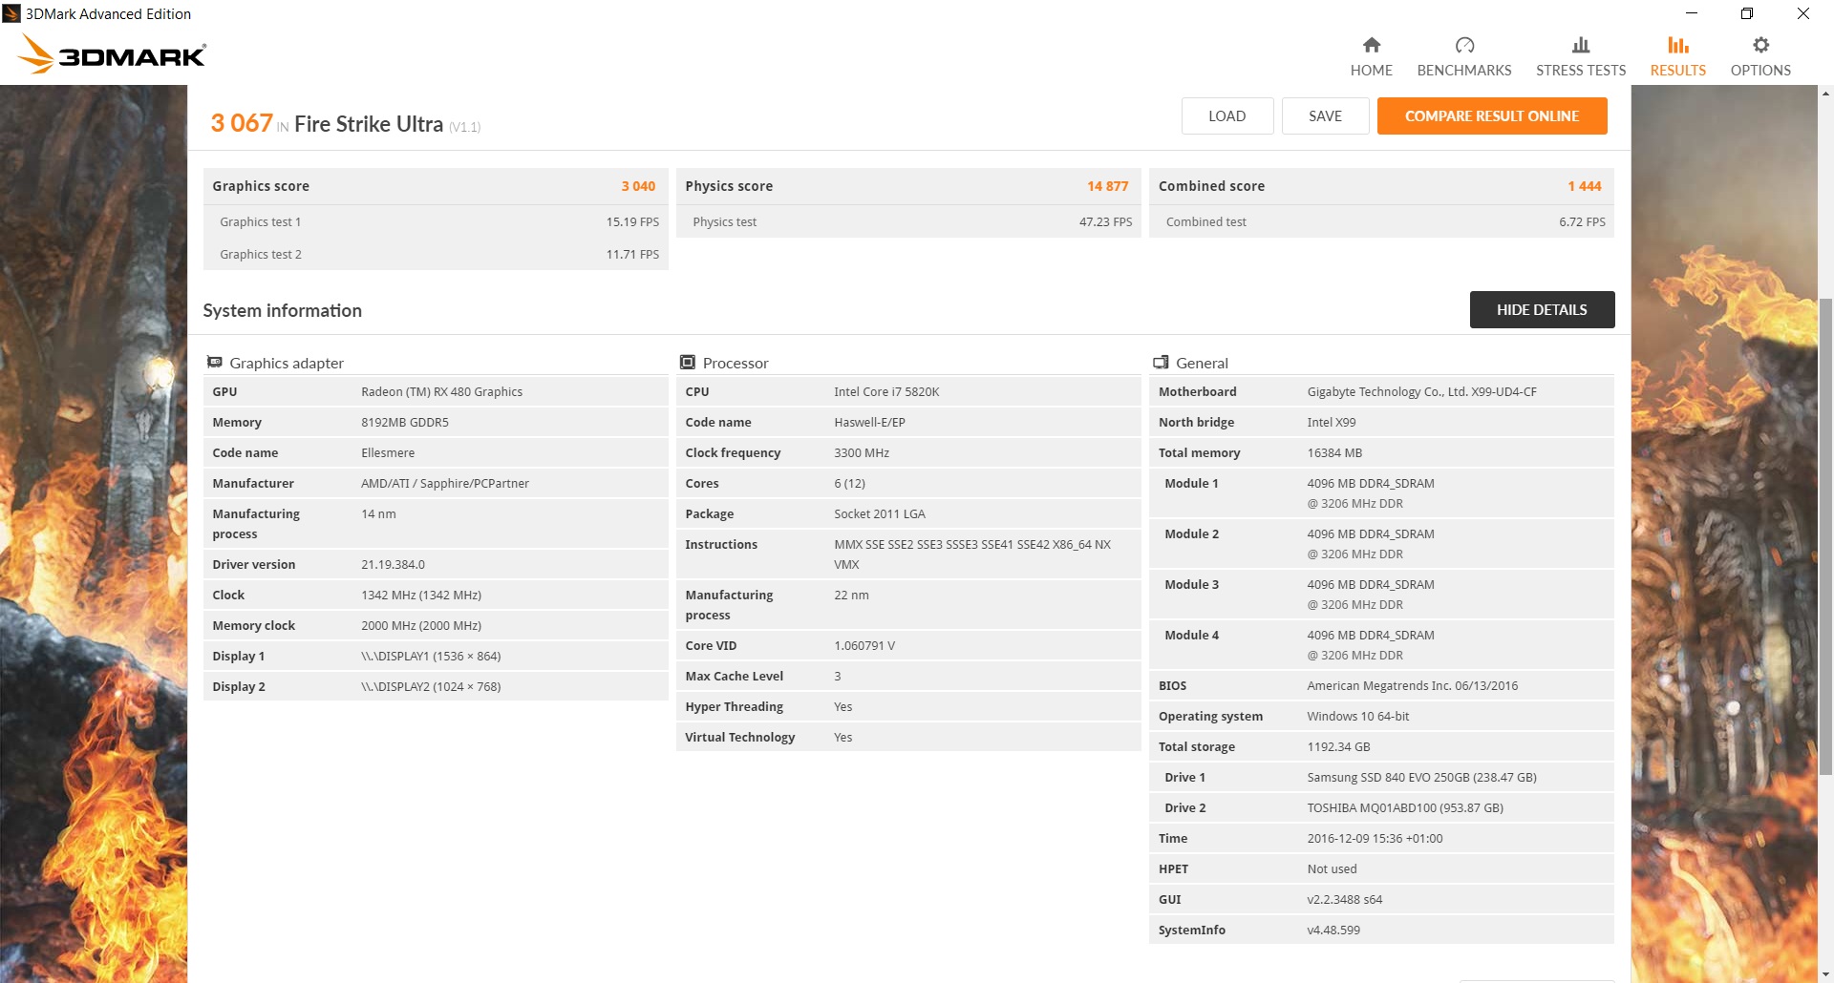1834x983 pixels.
Task: Click the North bridge value Intel X99
Action: 1332,422
